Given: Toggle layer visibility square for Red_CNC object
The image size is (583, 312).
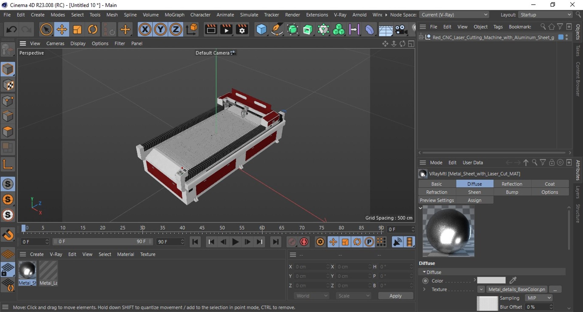Looking at the screenshot, I should [561, 37].
